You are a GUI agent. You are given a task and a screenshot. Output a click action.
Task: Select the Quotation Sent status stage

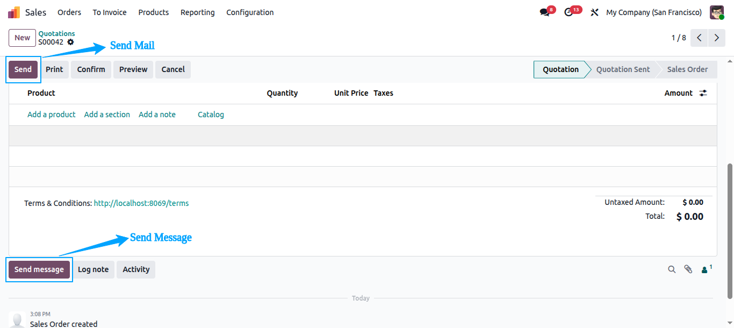[623, 69]
